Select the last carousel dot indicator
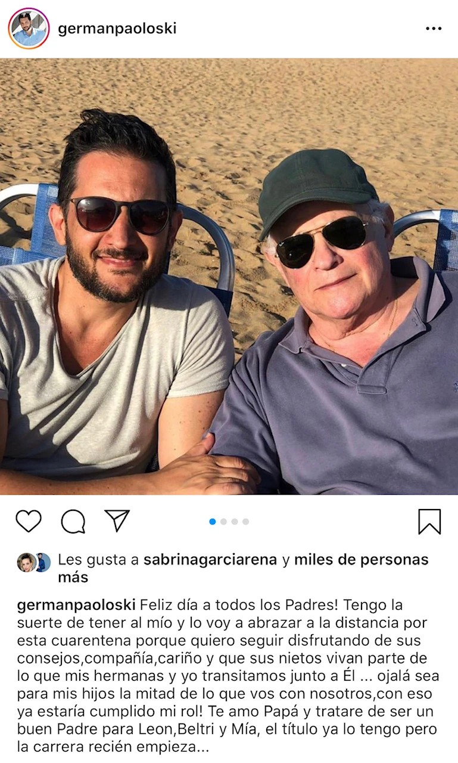 point(245,522)
